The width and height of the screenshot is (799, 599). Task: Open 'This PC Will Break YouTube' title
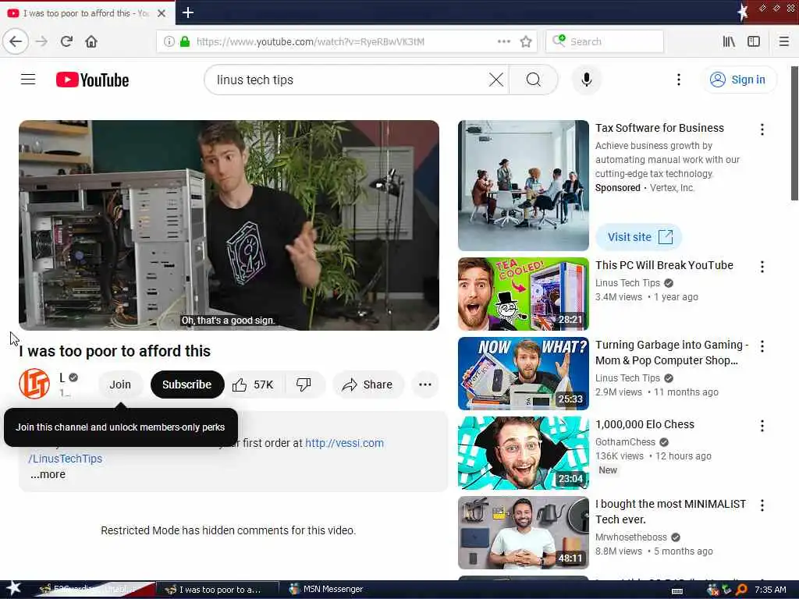[x=664, y=265]
